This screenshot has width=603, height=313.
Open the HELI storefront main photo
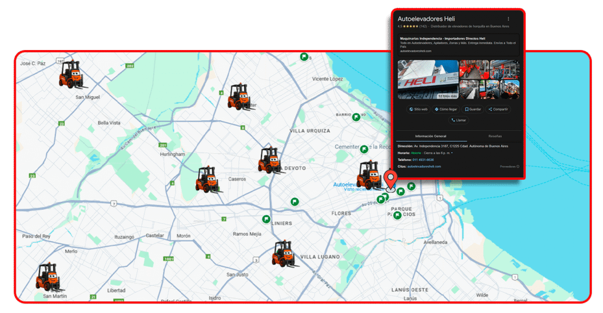[428, 80]
